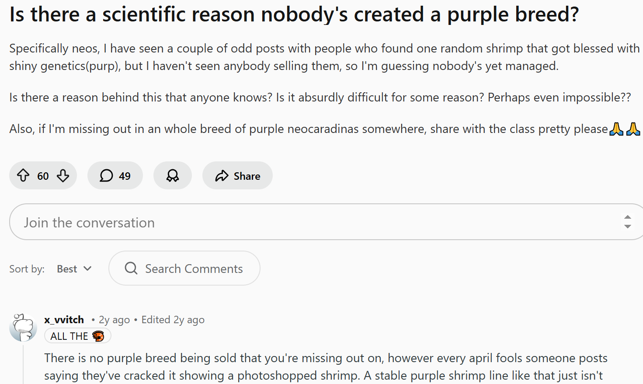Viewport: 643px width, 384px height.
Task: Open the 49 comments bubble
Action: click(x=115, y=176)
